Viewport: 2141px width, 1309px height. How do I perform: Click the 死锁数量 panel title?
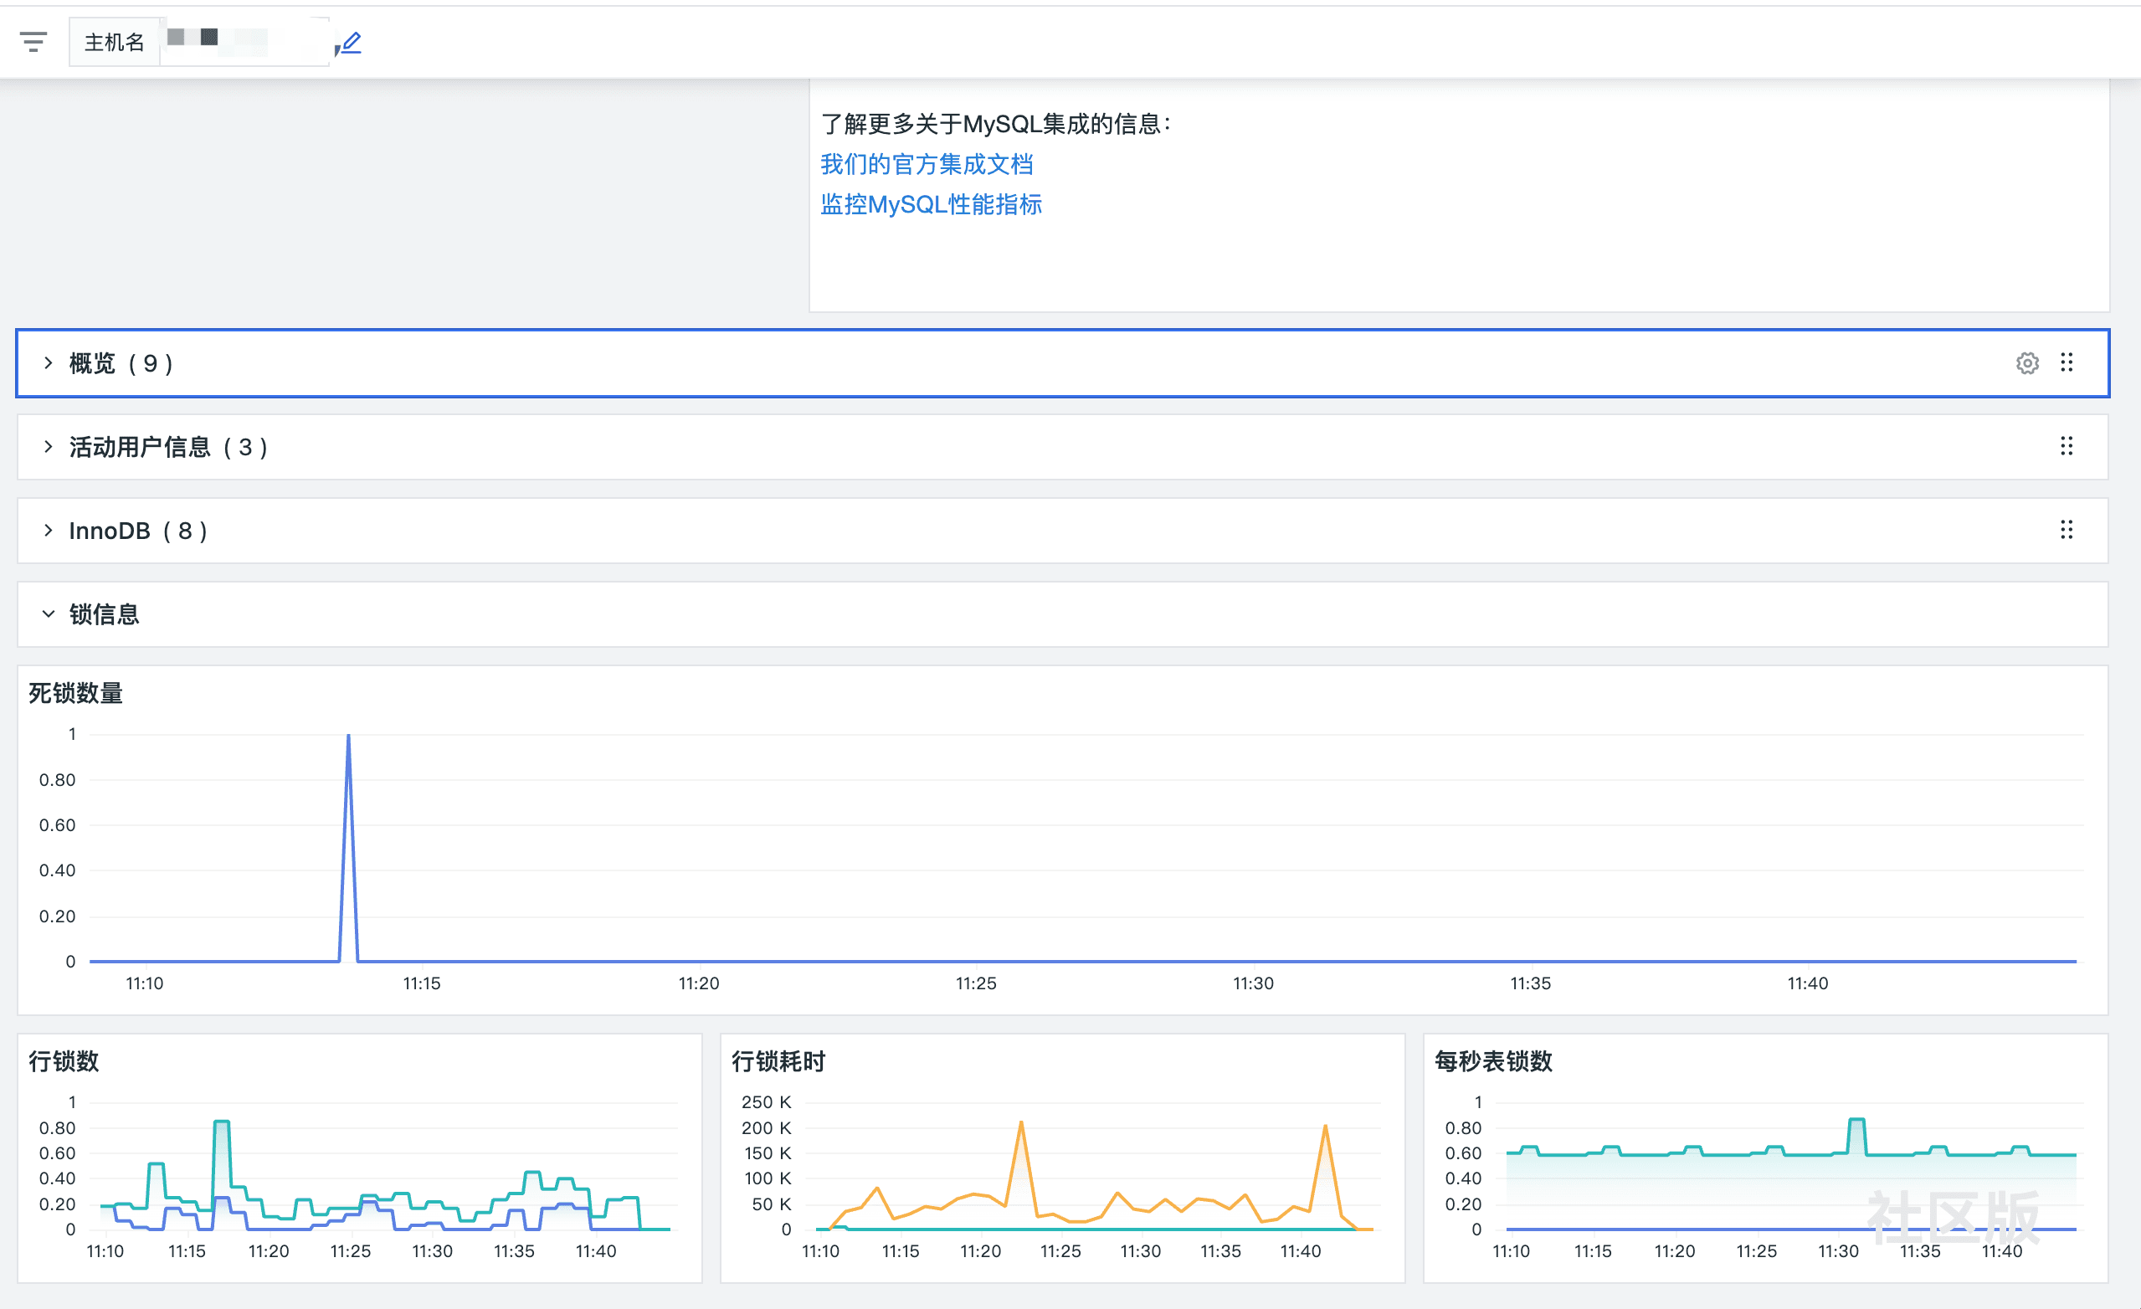click(x=75, y=693)
